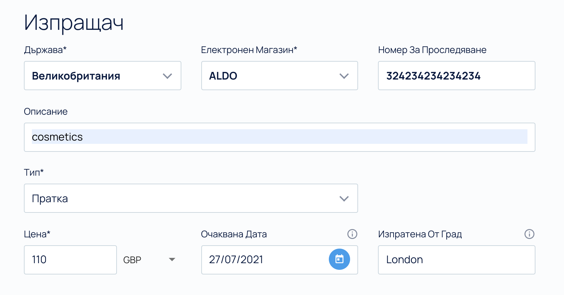
Task: Click the Електронен Магазин* label
Action: point(249,50)
